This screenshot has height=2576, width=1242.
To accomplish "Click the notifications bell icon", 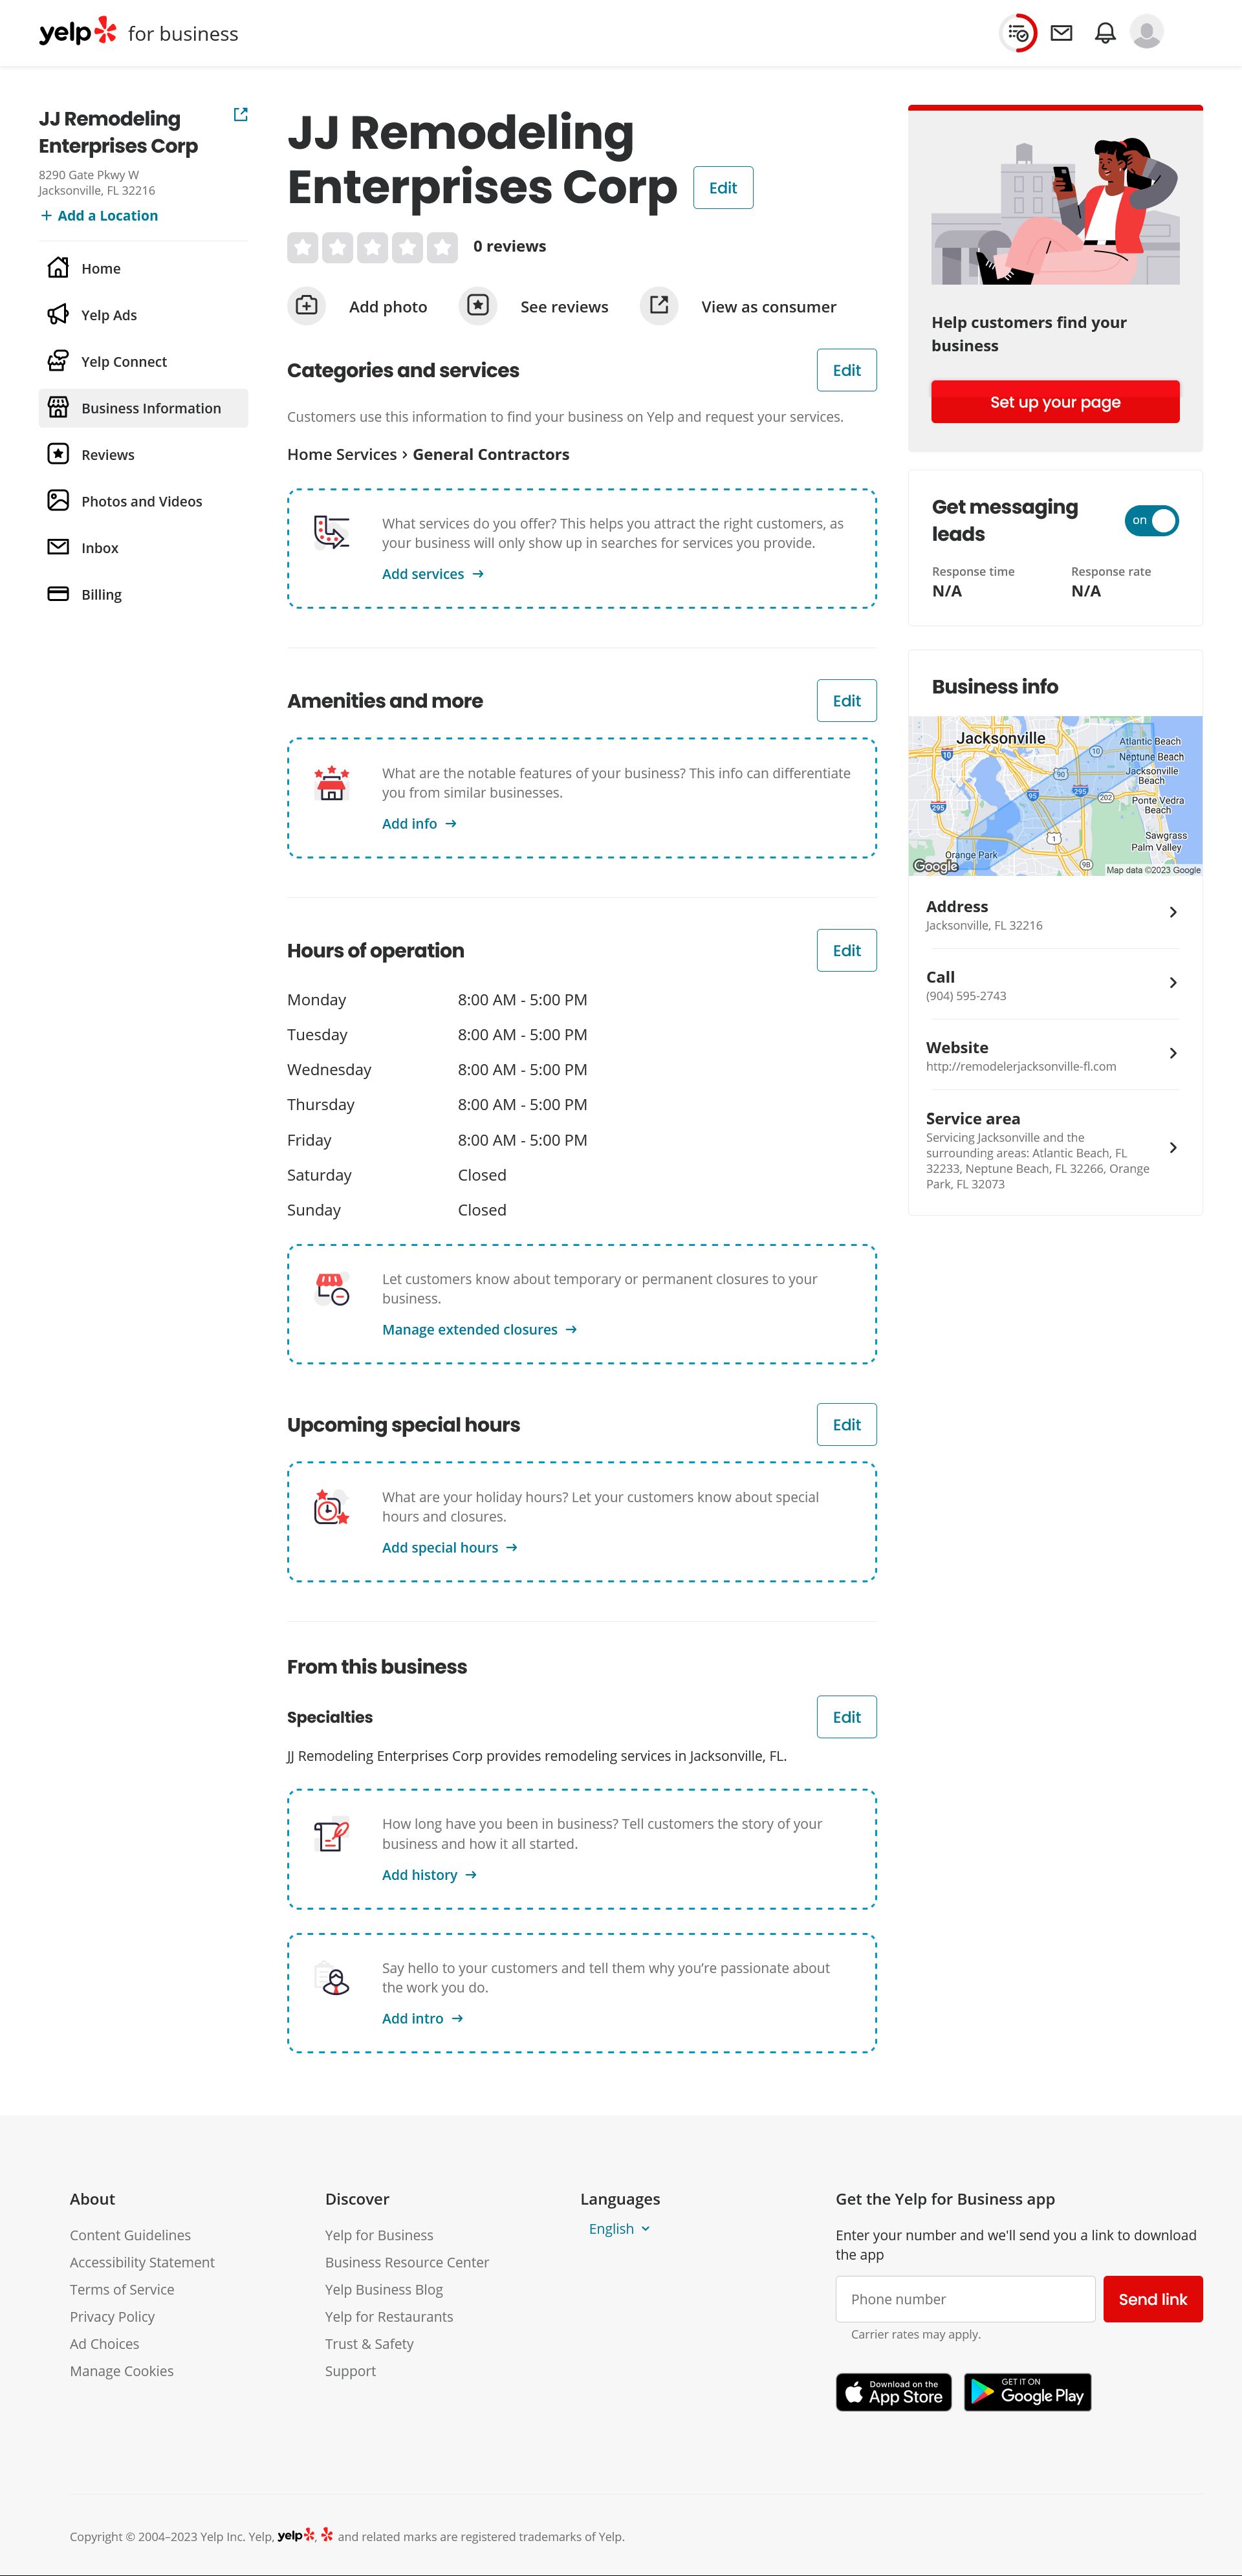I will (x=1105, y=33).
